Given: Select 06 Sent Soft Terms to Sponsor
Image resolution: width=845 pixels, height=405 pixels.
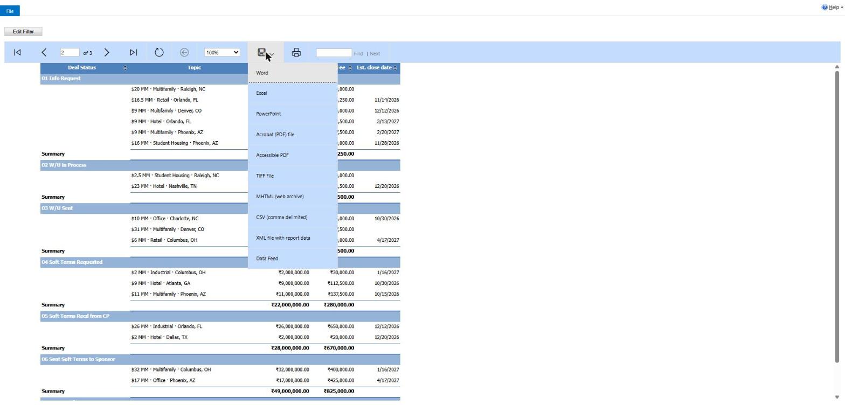Looking at the screenshot, I should (220, 359).
